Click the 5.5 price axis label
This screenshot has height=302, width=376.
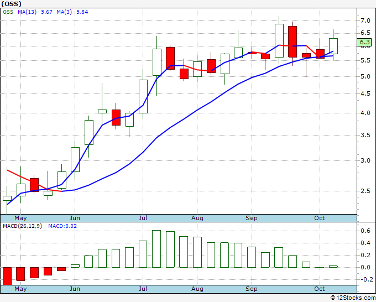click(365, 60)
